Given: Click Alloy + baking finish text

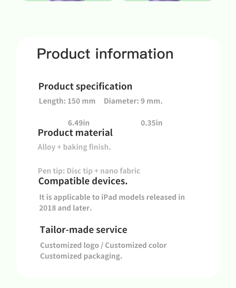Looking at the screenshot, I should click(74, 147).
